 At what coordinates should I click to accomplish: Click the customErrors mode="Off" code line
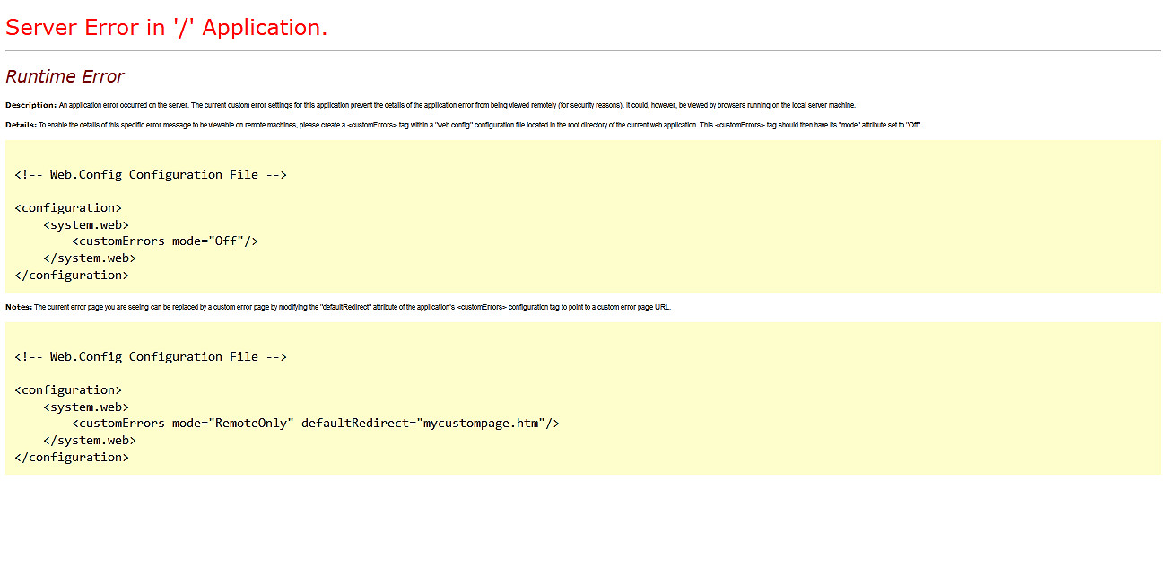[165, 241]
